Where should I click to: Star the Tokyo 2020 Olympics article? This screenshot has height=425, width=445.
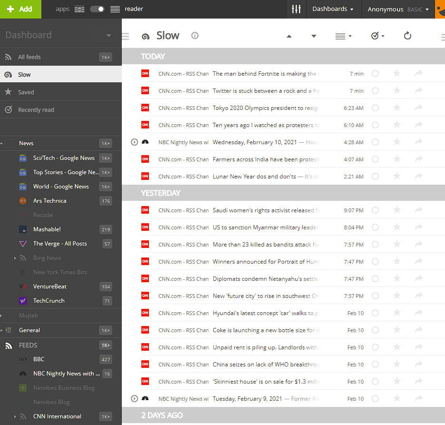click(397, 108)
